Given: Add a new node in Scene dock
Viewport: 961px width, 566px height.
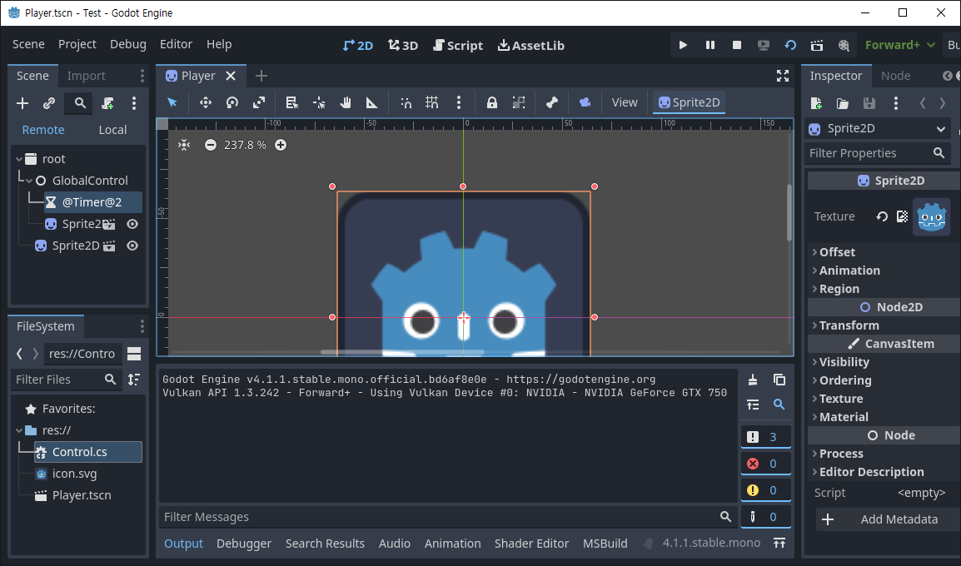Looking at the screenshot, I should tap(22, 103).
